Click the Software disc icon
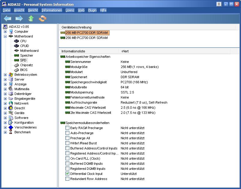The image size is (241, 189). click(11, 118)
